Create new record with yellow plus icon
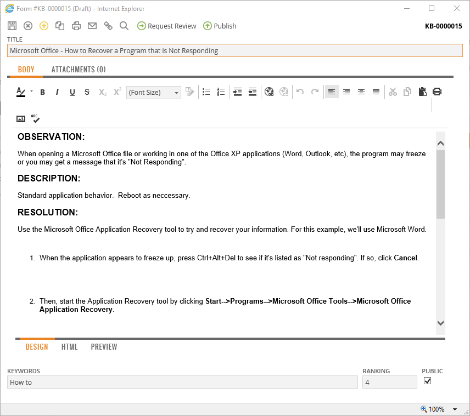Screen dimensions: 470x416 (44, 26)
